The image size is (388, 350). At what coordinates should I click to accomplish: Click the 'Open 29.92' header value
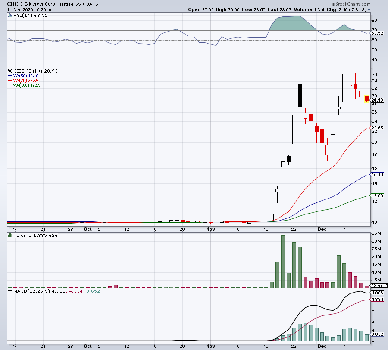pos(200,9)
